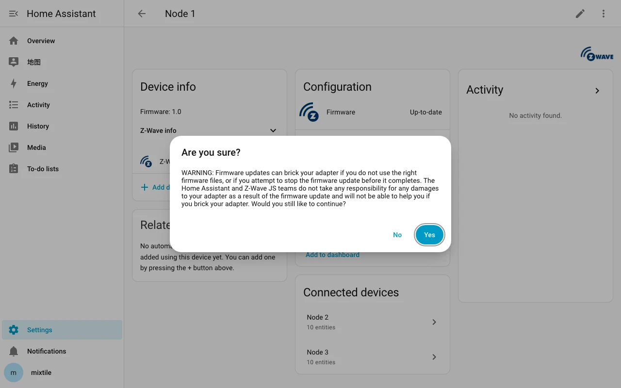Click 10 entities text under Node 2
Viewport: 621px width, 388px height.
tap(321, 327)
